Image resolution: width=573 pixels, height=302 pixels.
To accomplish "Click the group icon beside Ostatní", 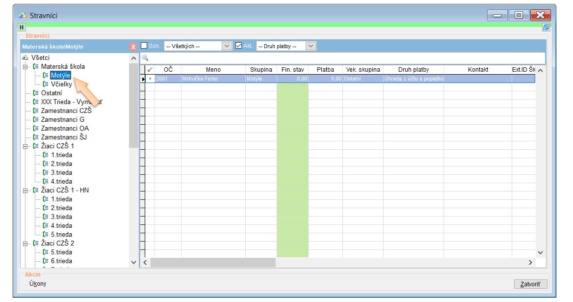I will 36,93.
